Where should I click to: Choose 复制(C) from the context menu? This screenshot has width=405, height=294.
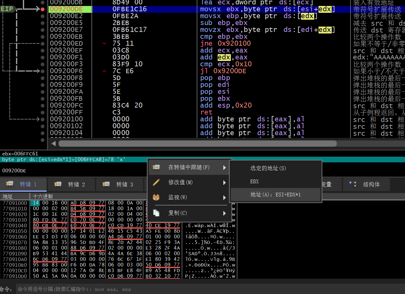coord(189,213)
